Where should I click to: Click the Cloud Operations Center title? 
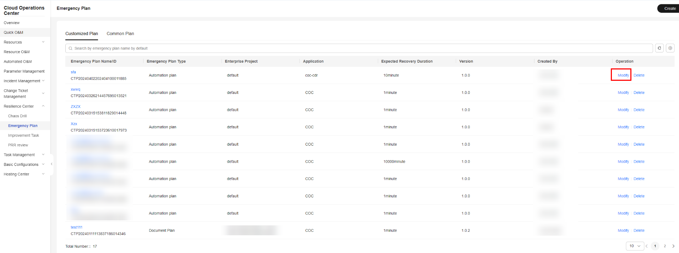click(24, 10)
